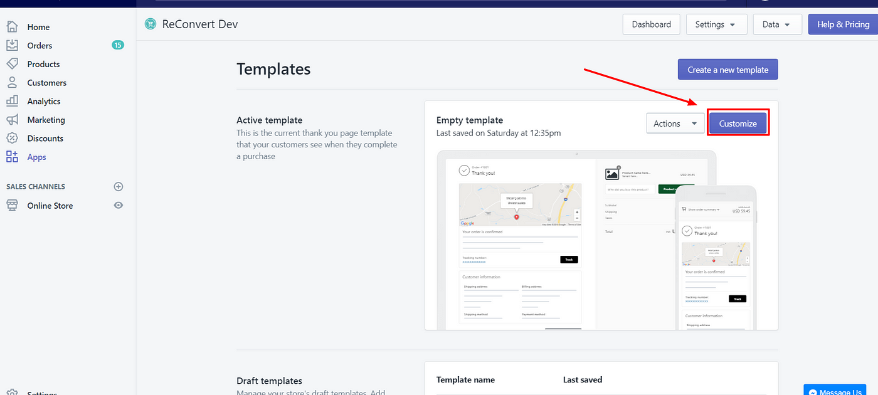Click the Discounts percent badge icon
The height and width of the screenshot is (395, 878).
(x=12, y=138)
